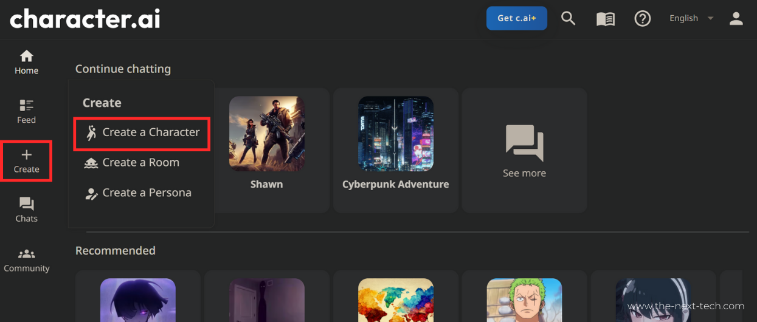The height and width of the screenshot is (322, 757).
Task: Open the colorful world map character
Action: [395, 300]
